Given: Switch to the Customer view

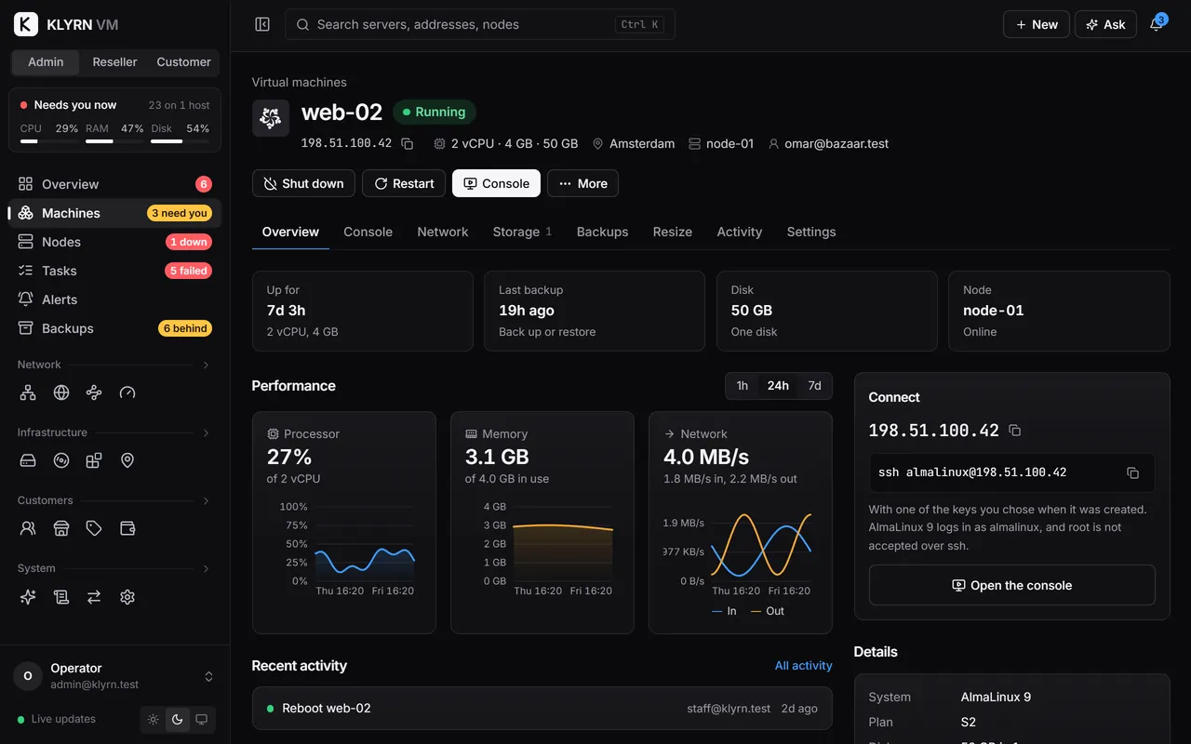Looking at the screenshot, I should point(183,62).
